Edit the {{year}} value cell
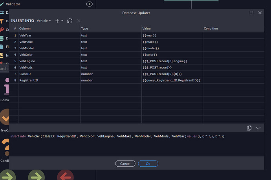271x180 pixels. (x=172, y=36)
